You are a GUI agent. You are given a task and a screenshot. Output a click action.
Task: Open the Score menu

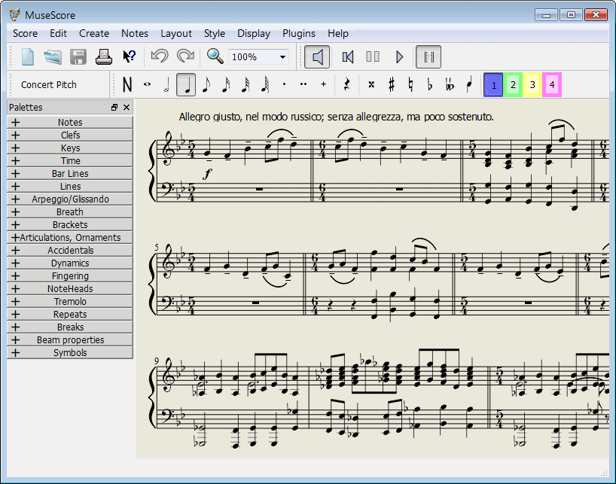25,33
